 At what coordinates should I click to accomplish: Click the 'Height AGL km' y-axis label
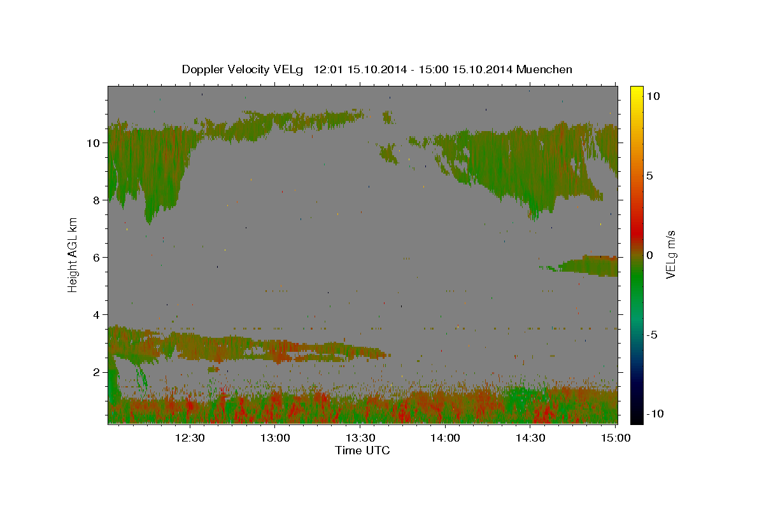click(73, 254)
